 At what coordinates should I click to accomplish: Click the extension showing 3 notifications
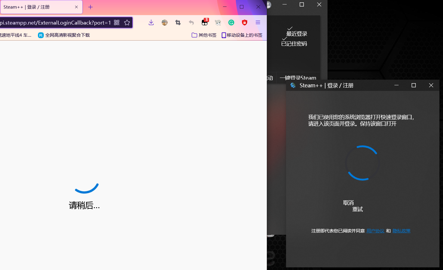coord(204,22)
